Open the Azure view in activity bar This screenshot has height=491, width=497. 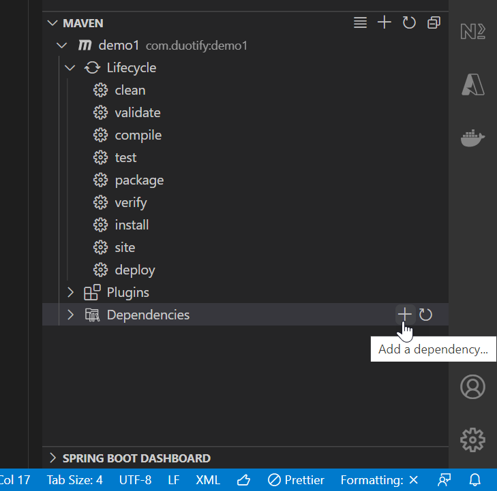tap(472, 84)
